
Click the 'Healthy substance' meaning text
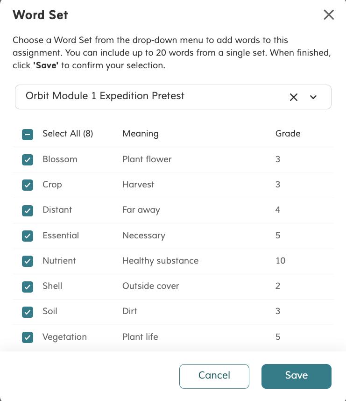click(160, 261)
